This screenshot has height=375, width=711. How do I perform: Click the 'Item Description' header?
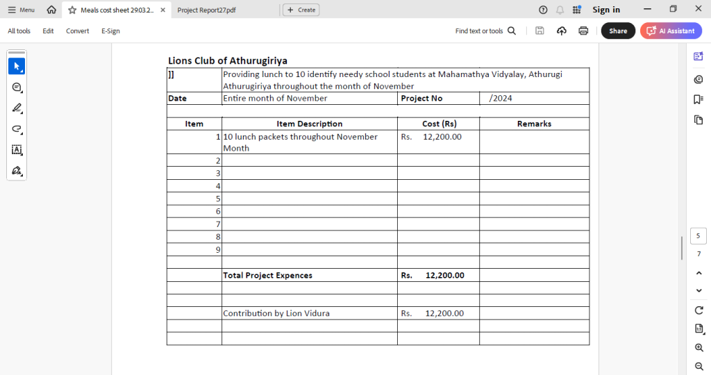coord(310,124)
